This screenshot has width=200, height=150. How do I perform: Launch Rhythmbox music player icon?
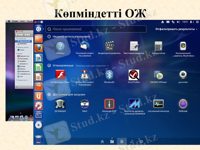[x=183, y=46]
